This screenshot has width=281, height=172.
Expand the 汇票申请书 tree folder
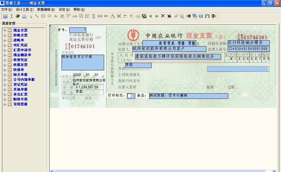[x=5, y=50]
